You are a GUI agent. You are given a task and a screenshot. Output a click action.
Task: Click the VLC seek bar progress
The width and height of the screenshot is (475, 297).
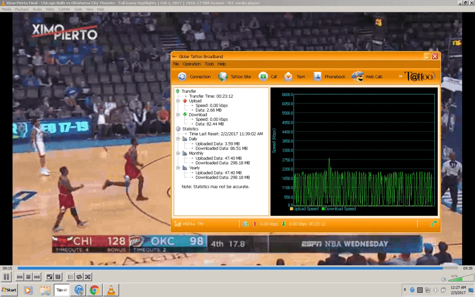[x=237, y=268]
